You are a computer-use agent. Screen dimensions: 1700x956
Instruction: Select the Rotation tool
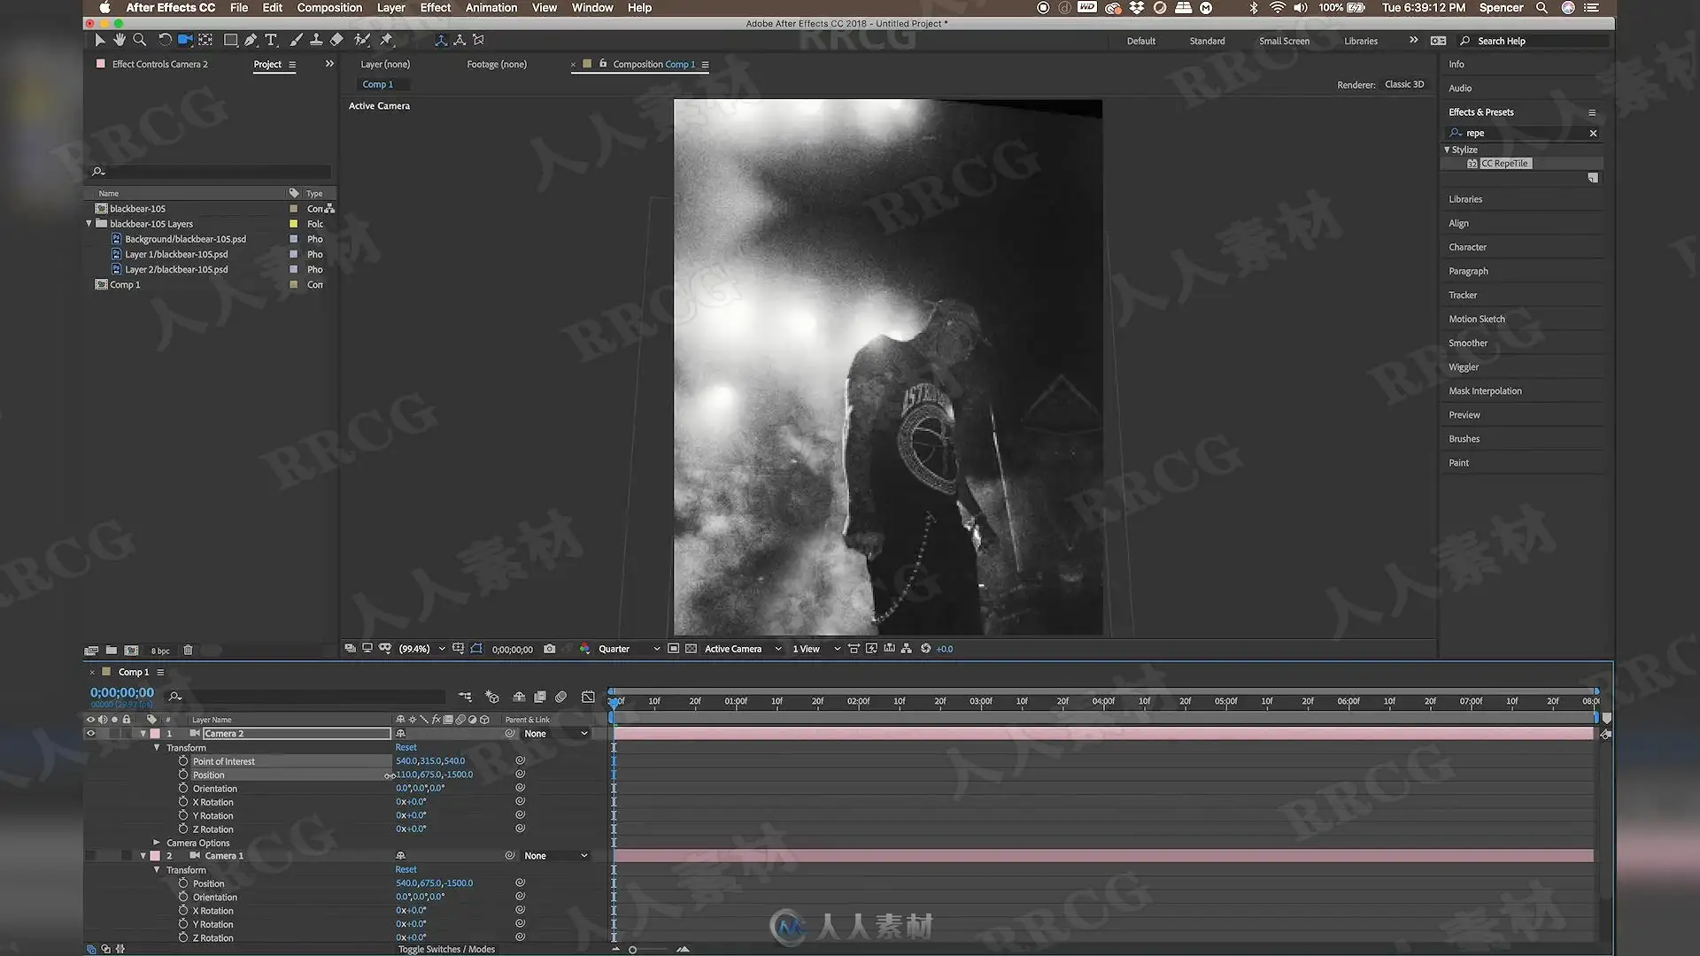point(165,40)
